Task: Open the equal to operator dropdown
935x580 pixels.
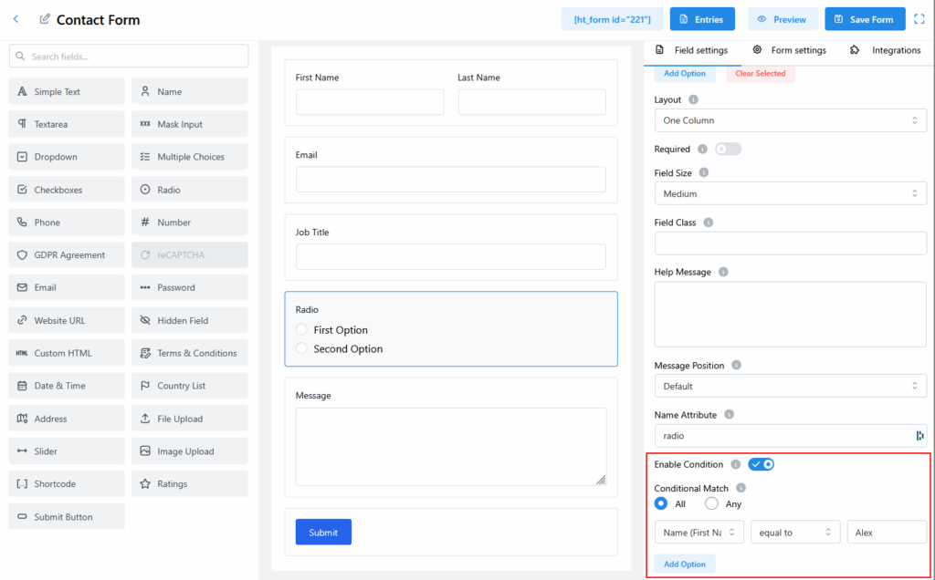Action: (794, 533)
